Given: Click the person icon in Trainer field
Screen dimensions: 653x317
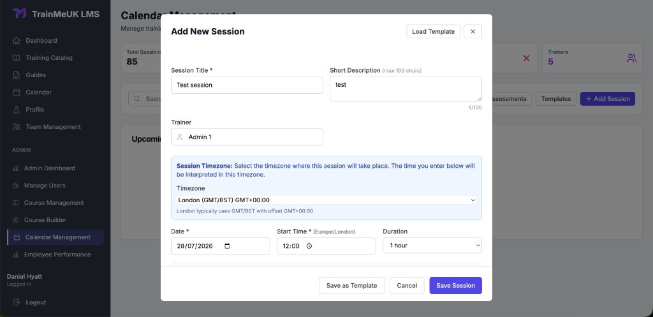Looking at the screenshot, I should (180, 136).
